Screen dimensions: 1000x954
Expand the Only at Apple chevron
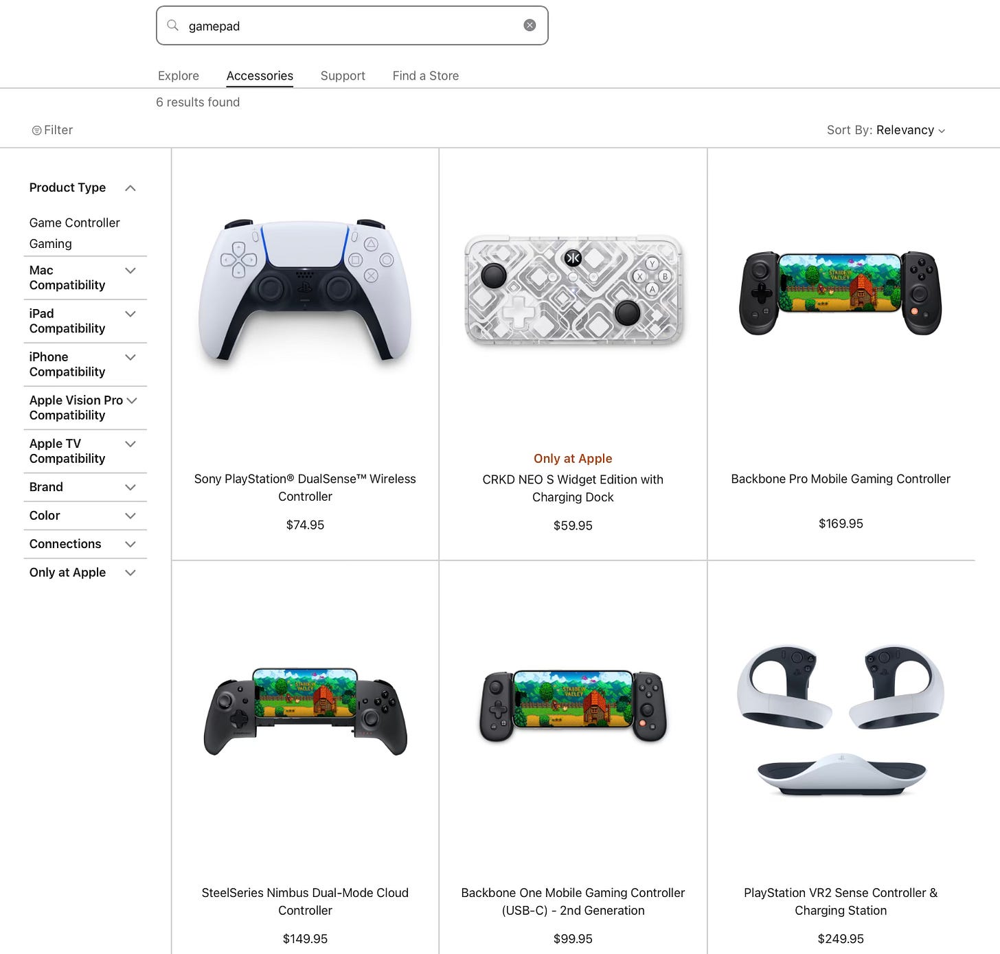tap(130, 573)
